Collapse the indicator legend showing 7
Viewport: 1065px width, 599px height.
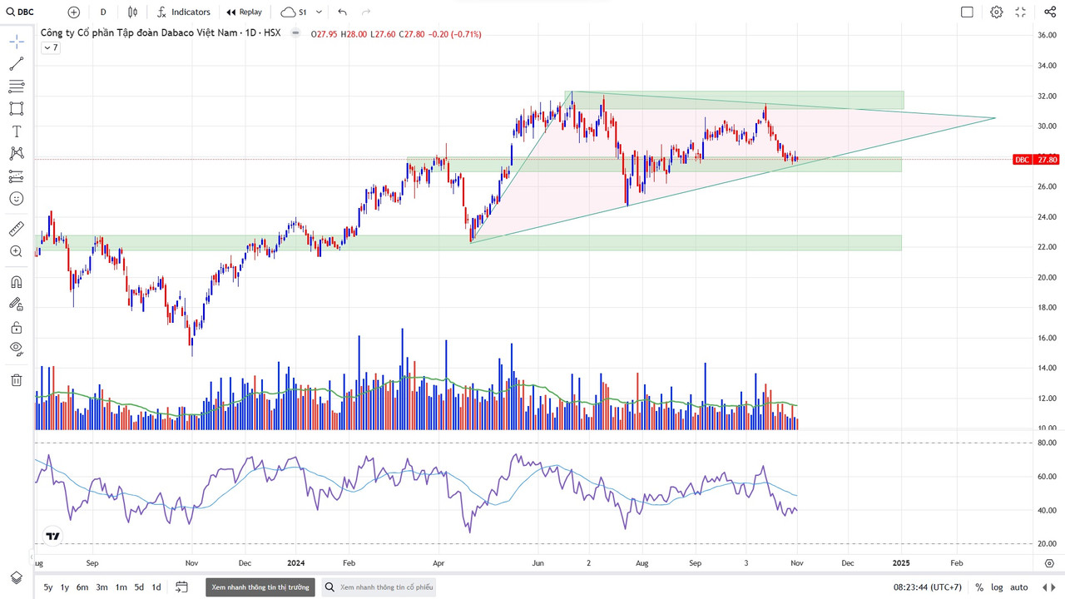[51, 47]
